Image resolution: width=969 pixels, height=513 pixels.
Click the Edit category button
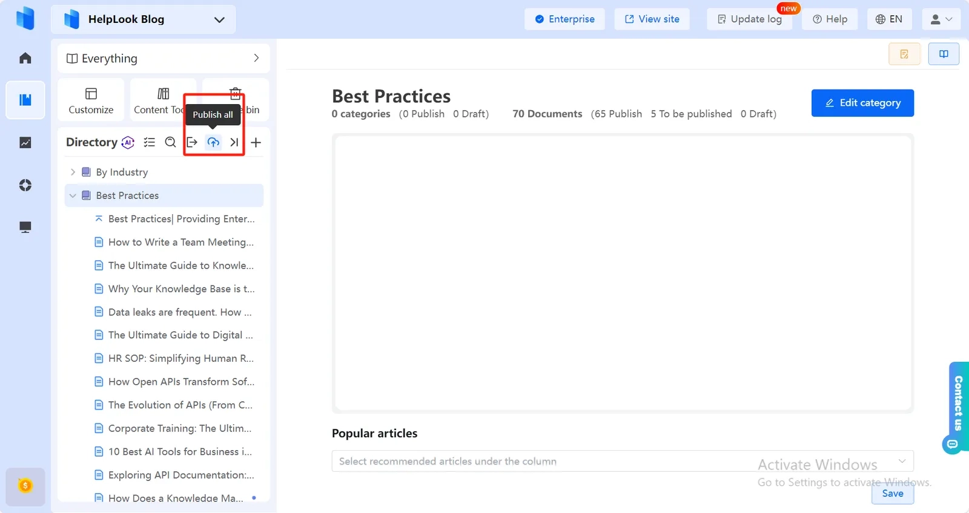point(862,103)
